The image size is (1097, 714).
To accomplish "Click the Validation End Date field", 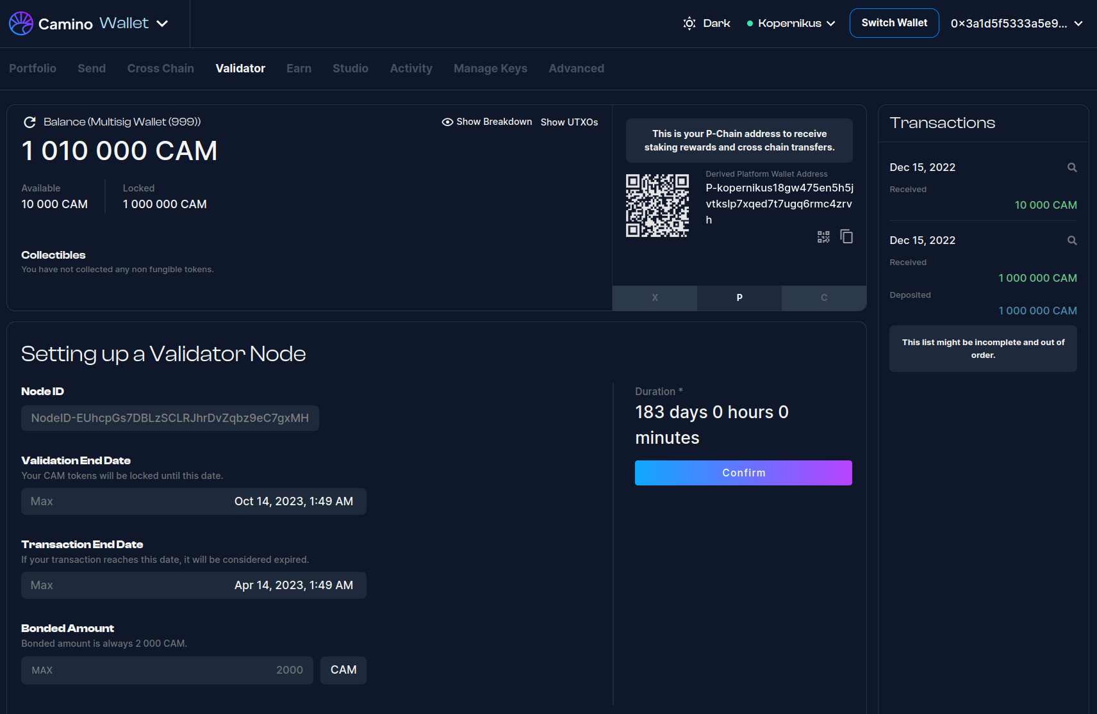I will coord(194,501).
